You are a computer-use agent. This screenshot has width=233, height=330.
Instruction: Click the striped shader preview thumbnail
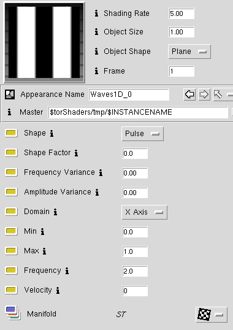click(x=44, y=42)
